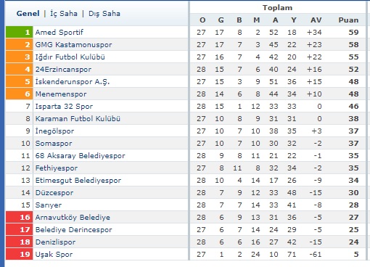
Task: Select 24Erzincanspor in the standings
Action: click(63, 70)
